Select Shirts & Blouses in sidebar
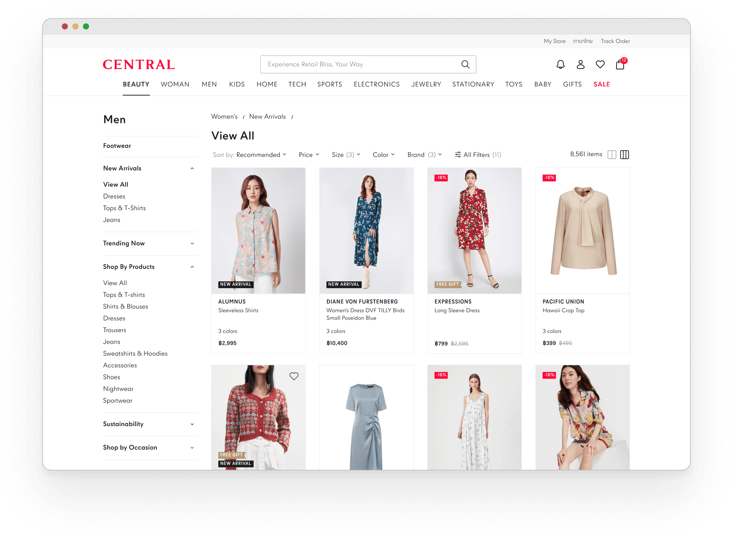Screen dimensions: 733x537 126,307
